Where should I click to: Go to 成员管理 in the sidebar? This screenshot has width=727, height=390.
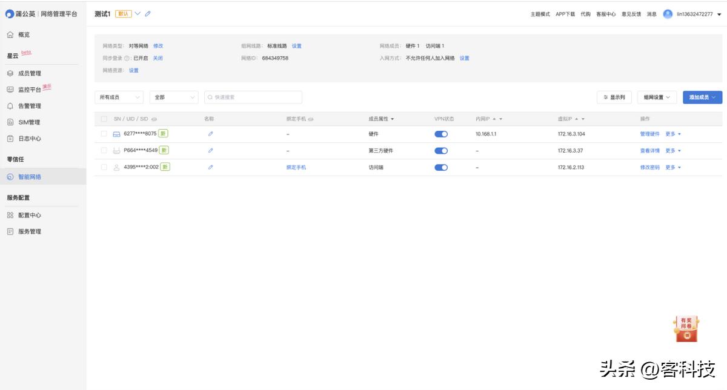coord(29,73)
